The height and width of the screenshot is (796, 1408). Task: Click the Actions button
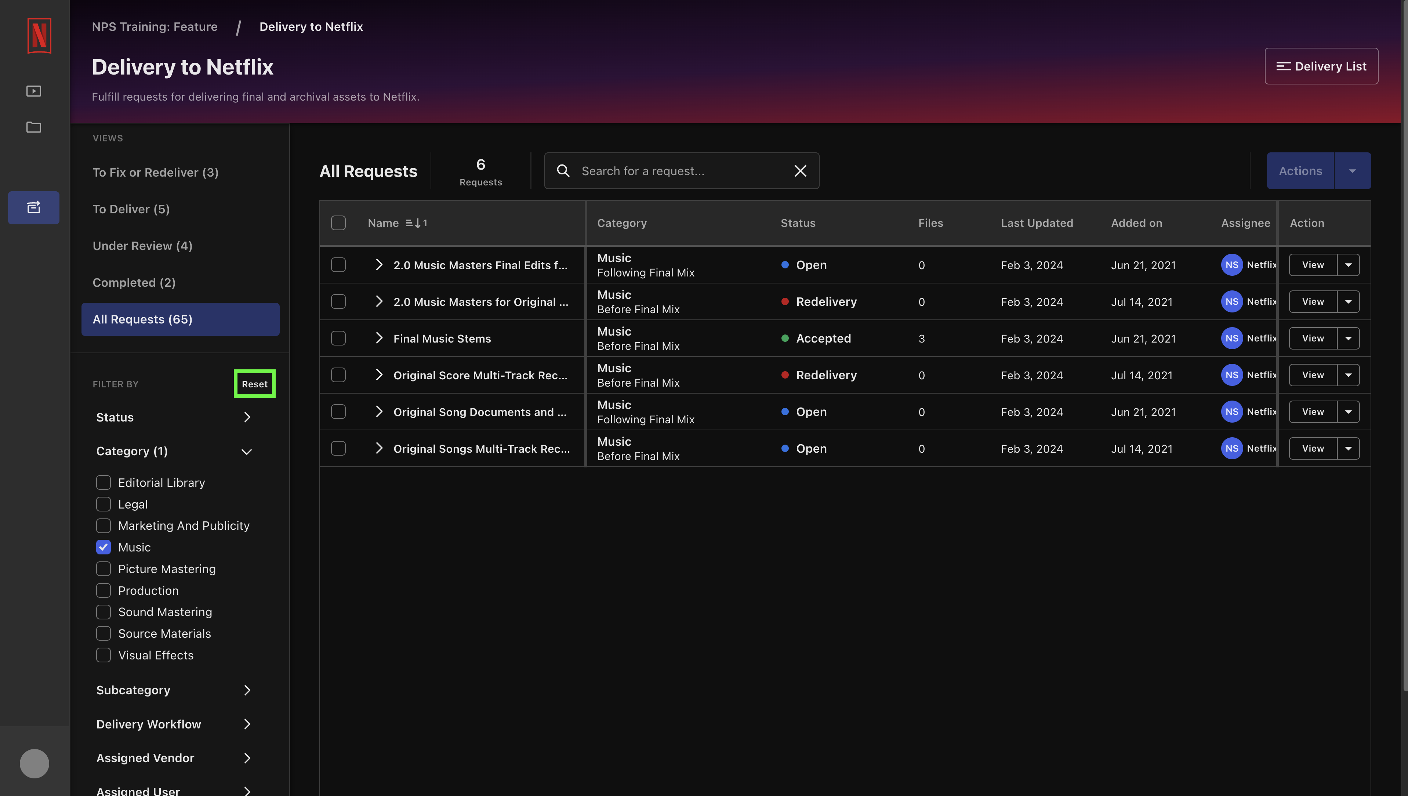pos(1300,171)
